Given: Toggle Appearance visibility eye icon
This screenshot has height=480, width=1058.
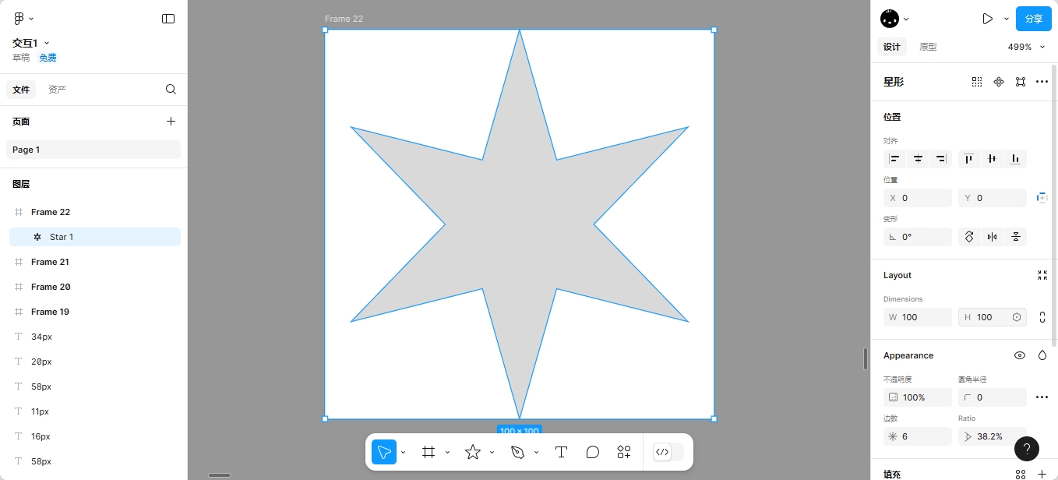Looking at the screenshot, I should coord(1019,355).
